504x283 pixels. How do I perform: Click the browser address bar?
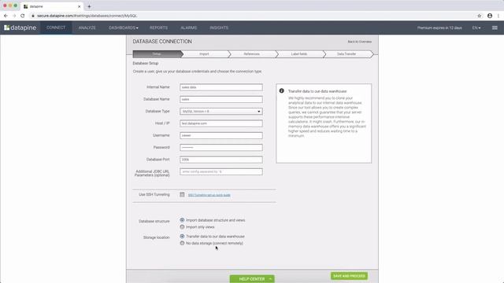click(252, 16)
